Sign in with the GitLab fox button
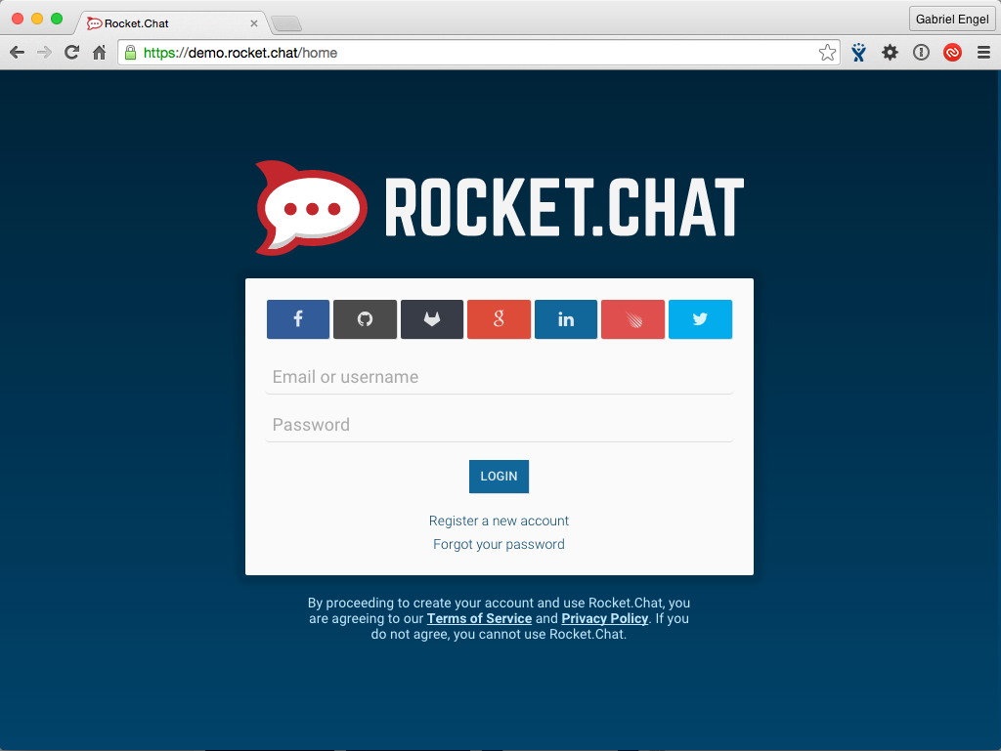Screen dimensions: 1001x751 pos(432,319)
